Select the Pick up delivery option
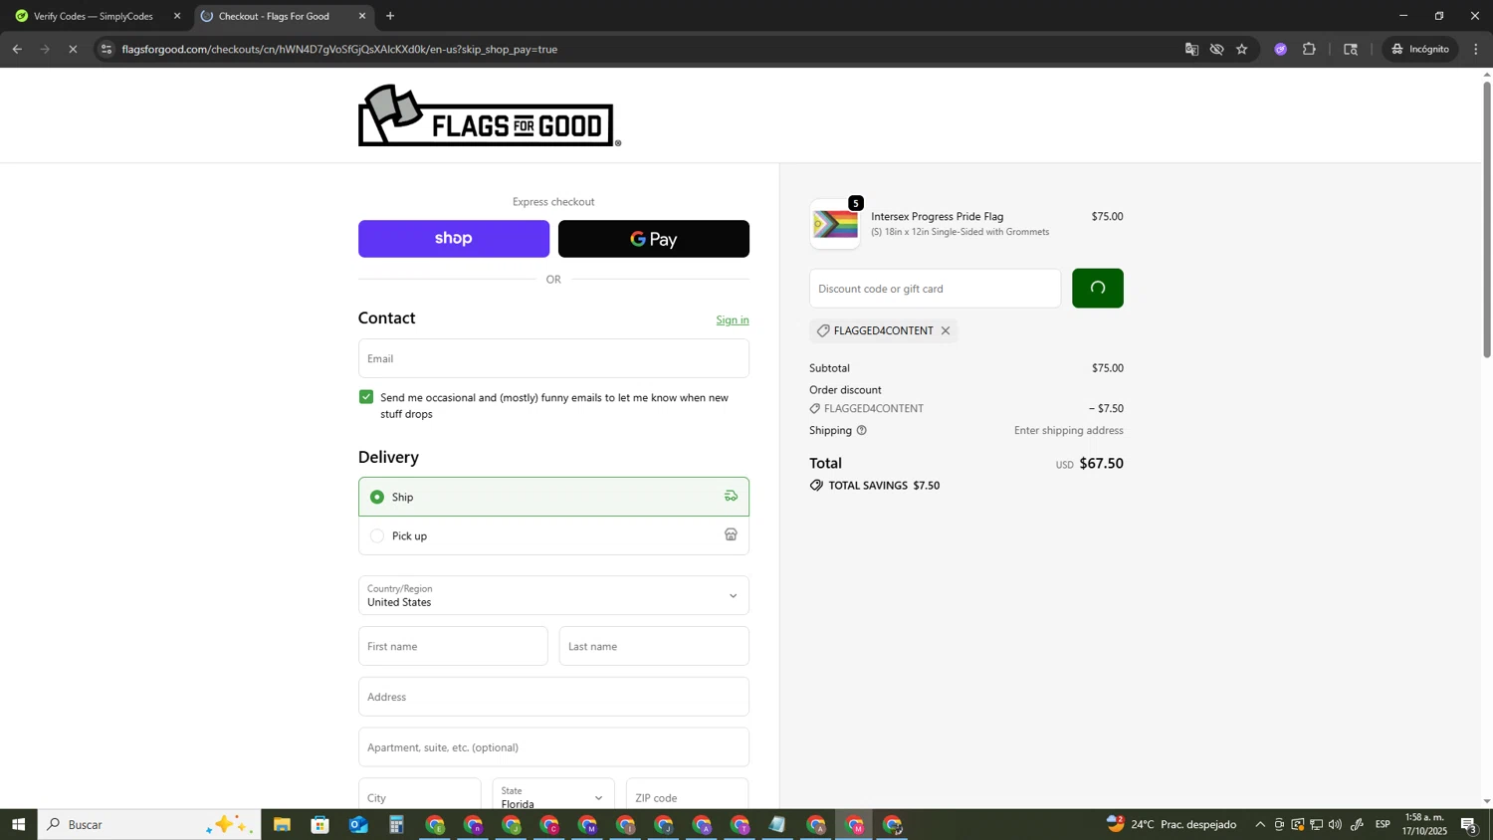The image size is (1493, 840). [553, 535]
